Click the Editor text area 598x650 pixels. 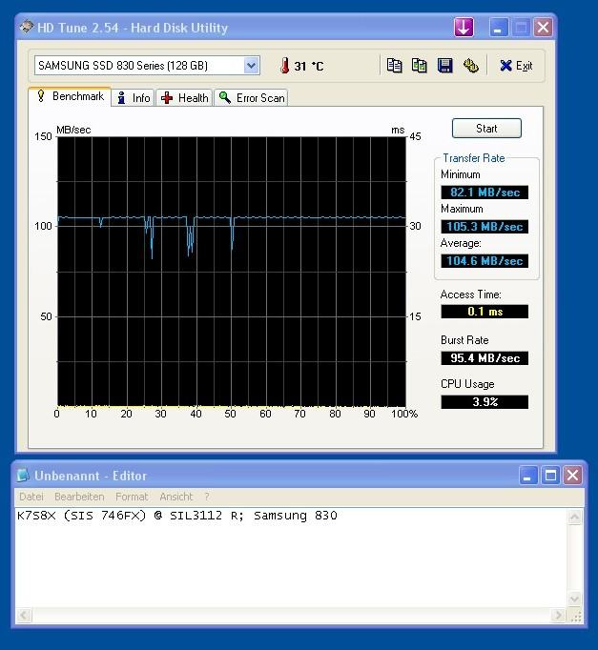(x=291, y=558)
